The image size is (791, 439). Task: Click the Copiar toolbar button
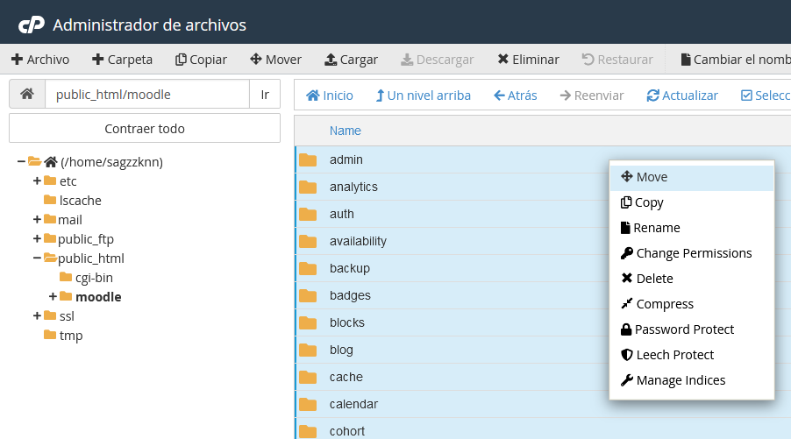(x=202, y=60)
